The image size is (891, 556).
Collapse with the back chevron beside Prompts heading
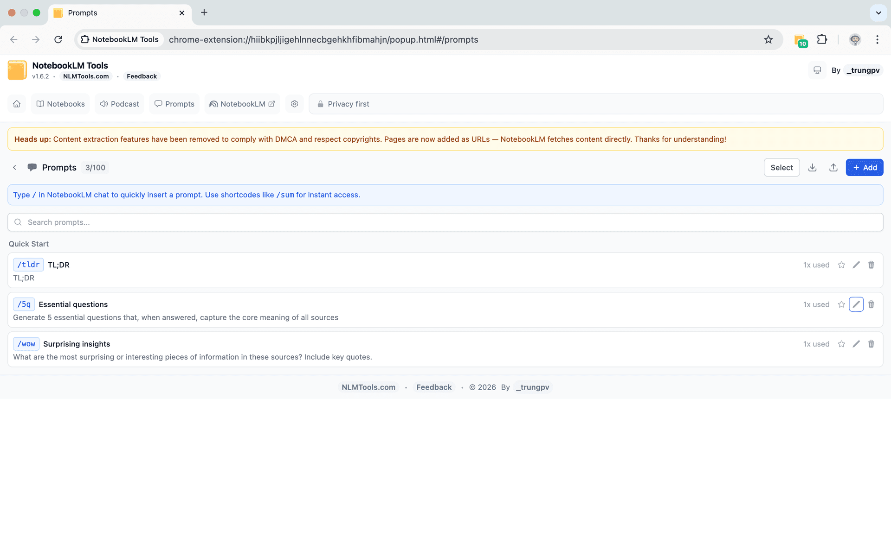pos(14,167)
